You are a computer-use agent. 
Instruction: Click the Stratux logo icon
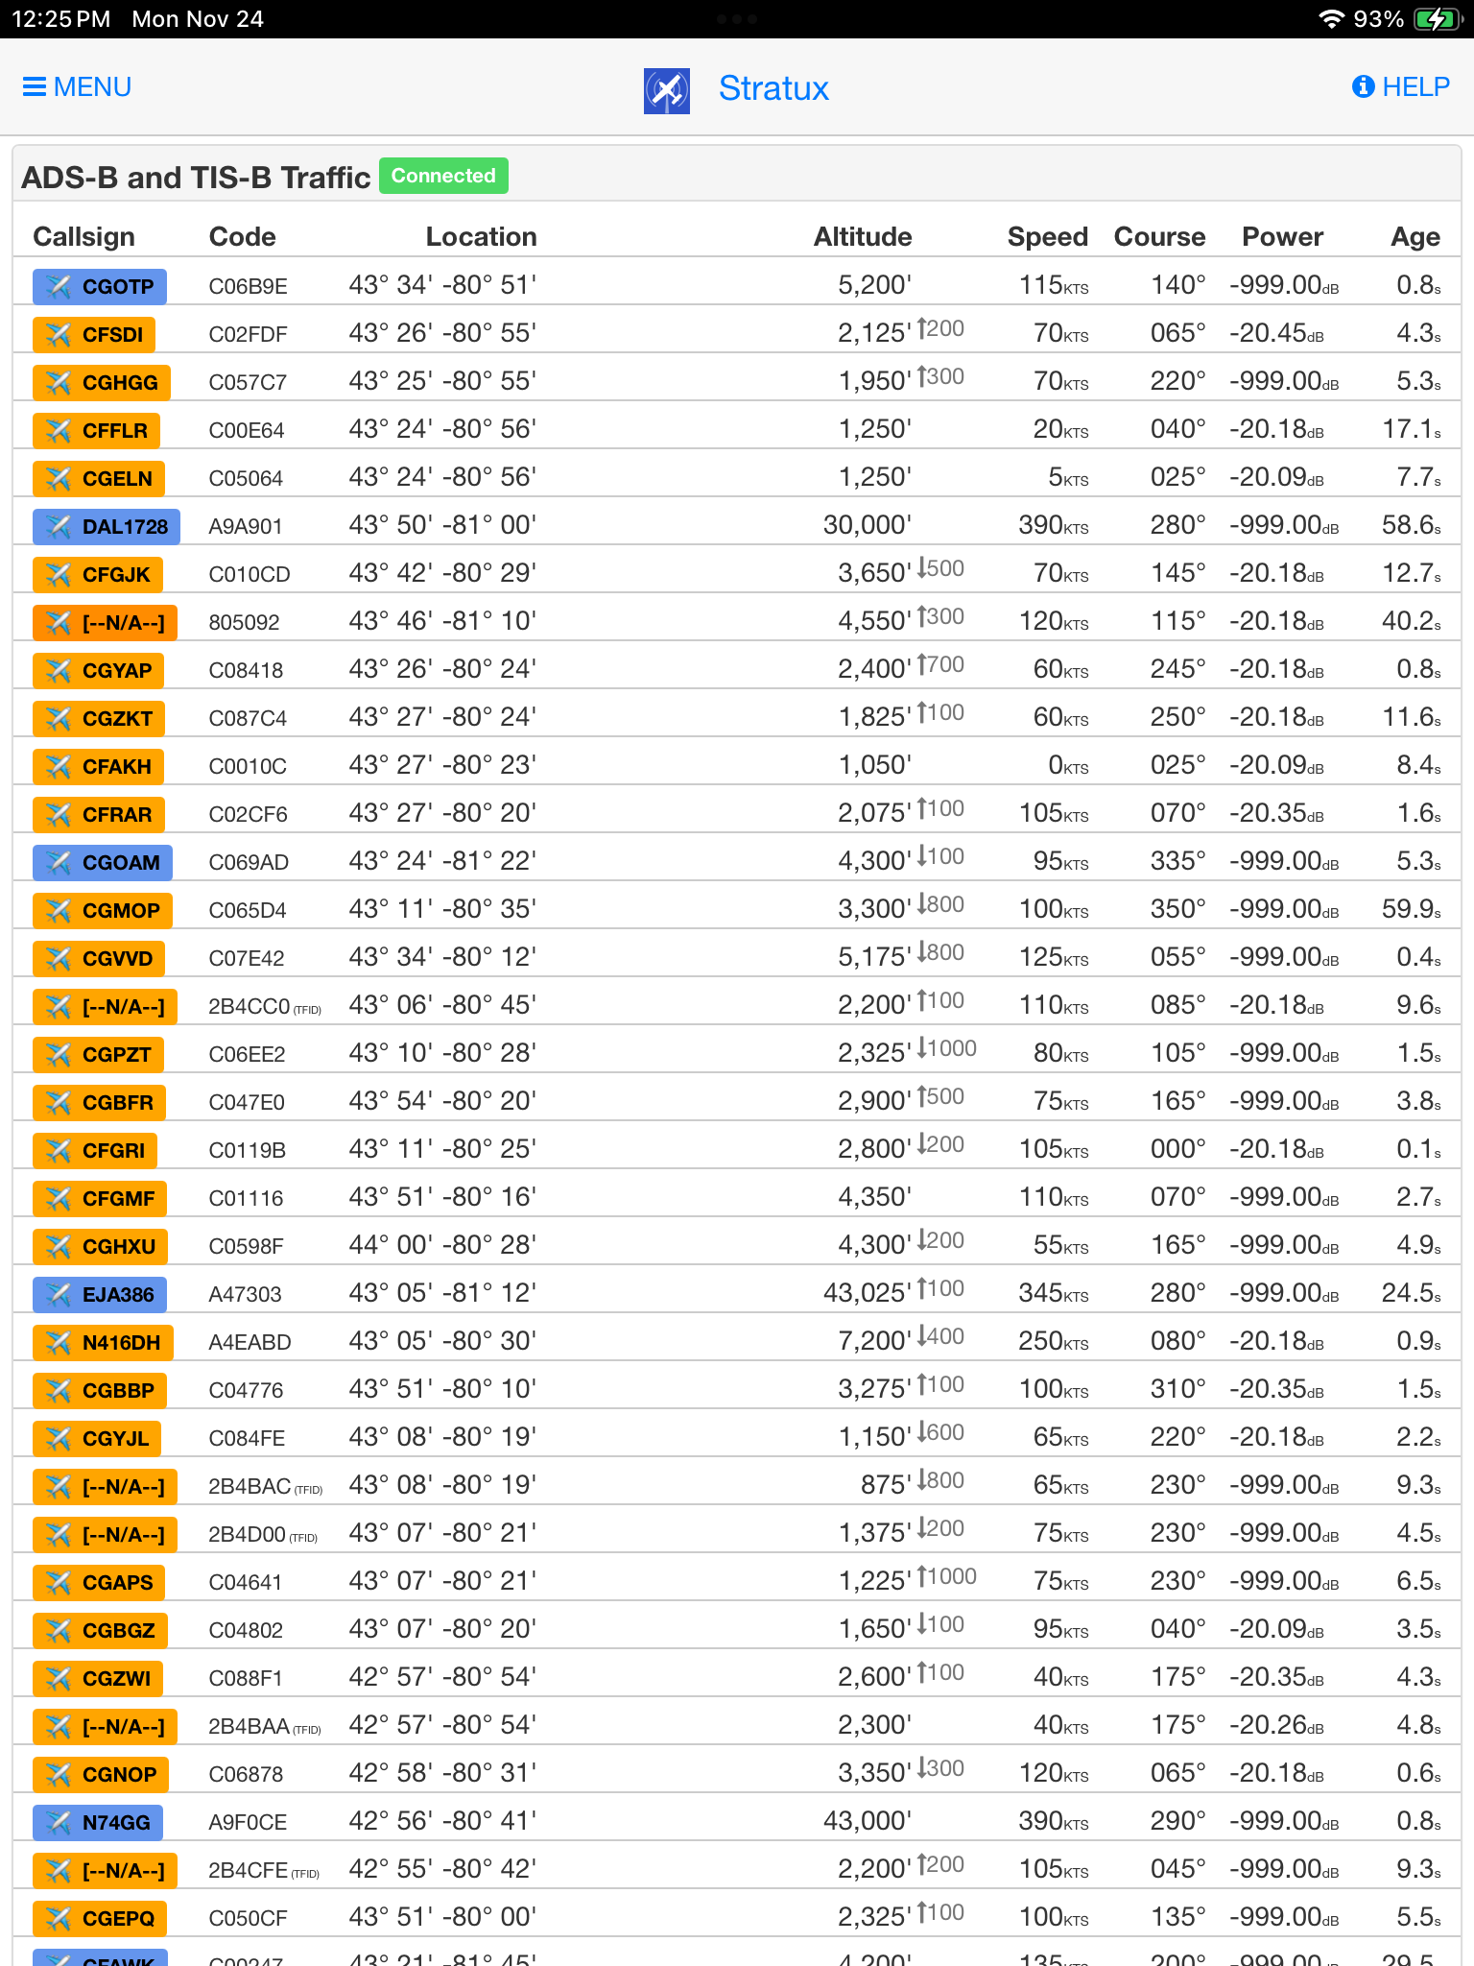pyautogui.click(x=666, y=90)
